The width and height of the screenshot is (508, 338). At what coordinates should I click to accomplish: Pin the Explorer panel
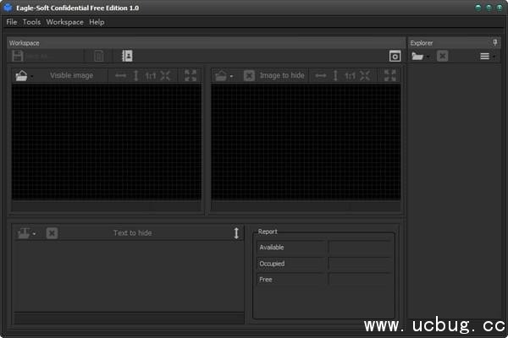[495, 42]
